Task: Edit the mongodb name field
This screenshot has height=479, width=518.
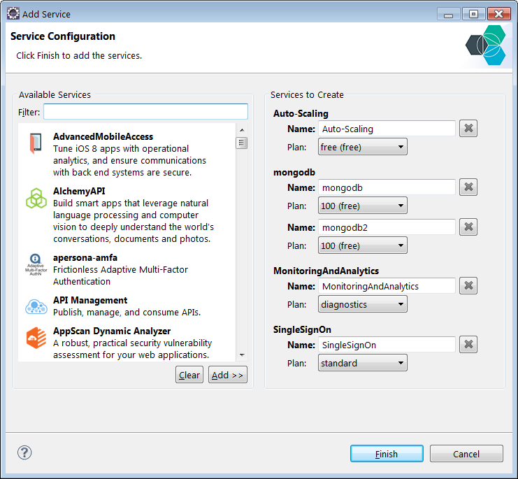Action: click(x=387, y=187)
